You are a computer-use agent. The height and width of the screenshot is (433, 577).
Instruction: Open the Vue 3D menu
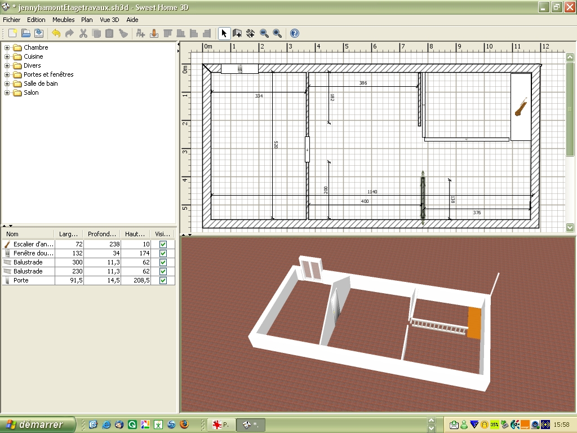(x=109, y=20)
